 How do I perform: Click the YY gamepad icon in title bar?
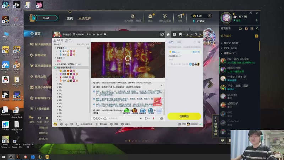pyautogui.click(x=181, y=34)
